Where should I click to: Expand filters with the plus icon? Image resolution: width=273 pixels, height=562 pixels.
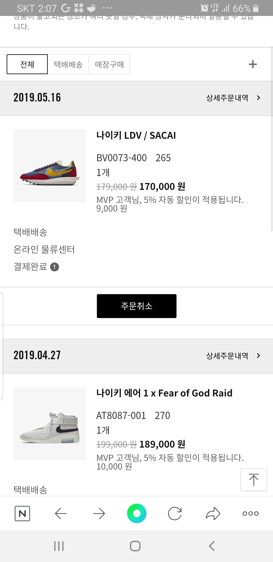pos(253,64)
